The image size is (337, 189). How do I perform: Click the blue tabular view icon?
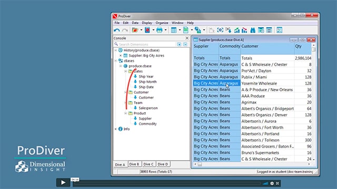[x=174, y=30]
